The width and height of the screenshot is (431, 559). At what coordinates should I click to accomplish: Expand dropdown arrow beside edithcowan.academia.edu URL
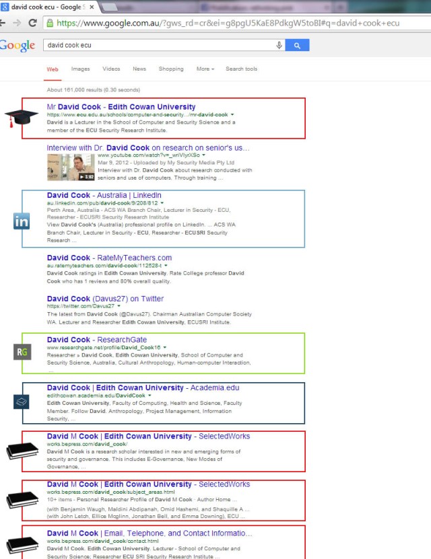pyautogui.click(x=150, y=396)
